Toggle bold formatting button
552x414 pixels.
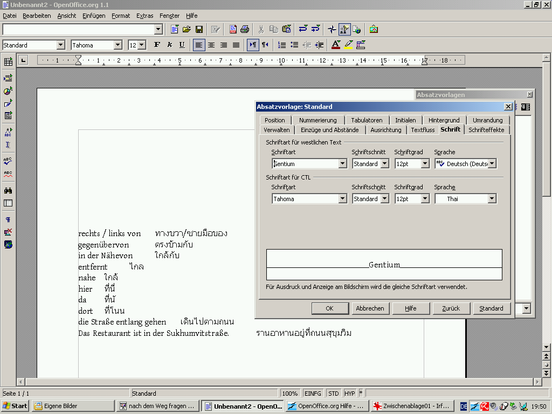click(x=157, y=45)
